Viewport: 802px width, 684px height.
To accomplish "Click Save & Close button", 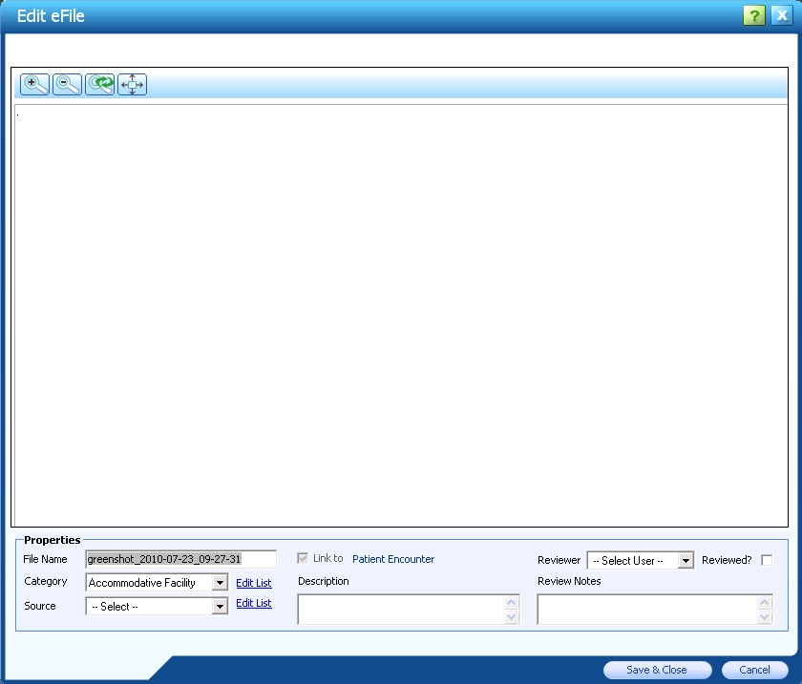I will tap(657, 670).
